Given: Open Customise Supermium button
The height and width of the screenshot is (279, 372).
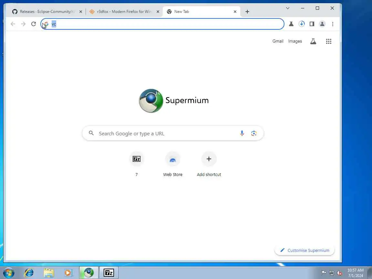Looking at the screenshot, I should pos(305,250).
